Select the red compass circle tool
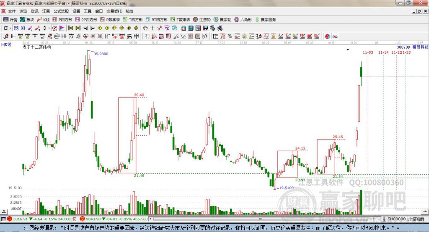The width and height of the screenshot is (429, 232). (85, 36)
